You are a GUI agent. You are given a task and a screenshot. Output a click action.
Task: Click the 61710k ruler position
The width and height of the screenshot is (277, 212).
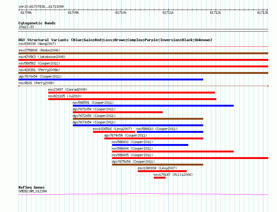click(x=121, y=12)
